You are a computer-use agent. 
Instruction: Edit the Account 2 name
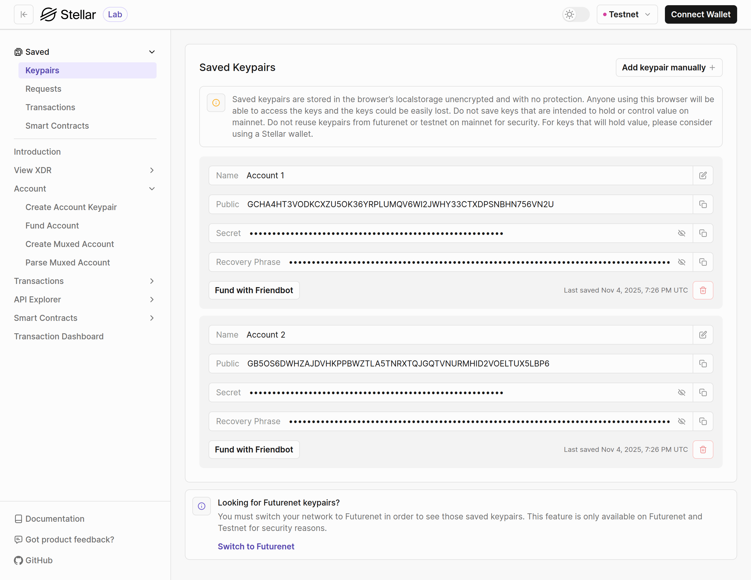pyautogui.click(x=702, y=335)
